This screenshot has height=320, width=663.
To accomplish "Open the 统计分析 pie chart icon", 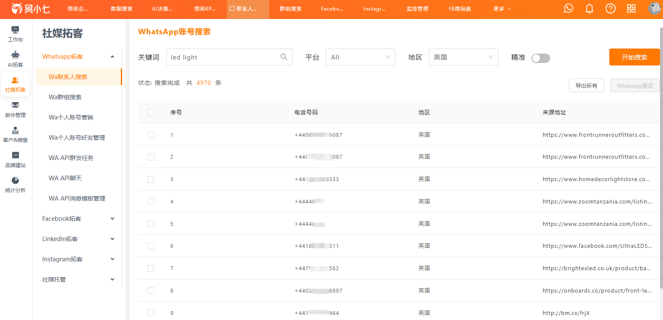I will tap(15, 185).
